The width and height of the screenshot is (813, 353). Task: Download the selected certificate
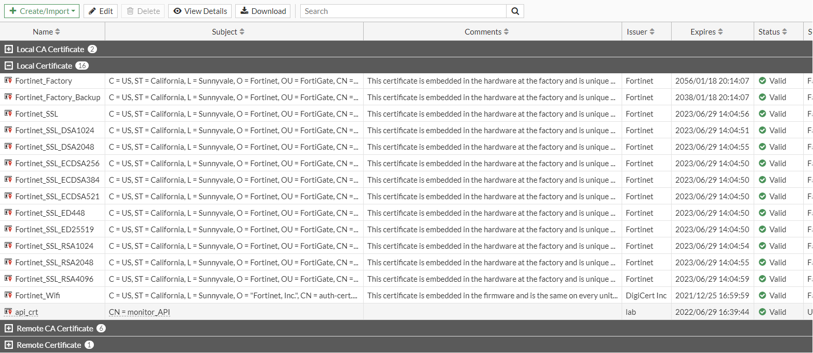[263, 11]
